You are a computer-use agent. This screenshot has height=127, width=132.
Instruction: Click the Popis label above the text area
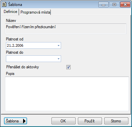coord(10,74)
